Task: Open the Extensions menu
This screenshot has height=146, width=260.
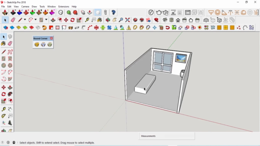Action: (x=64, y=6)
